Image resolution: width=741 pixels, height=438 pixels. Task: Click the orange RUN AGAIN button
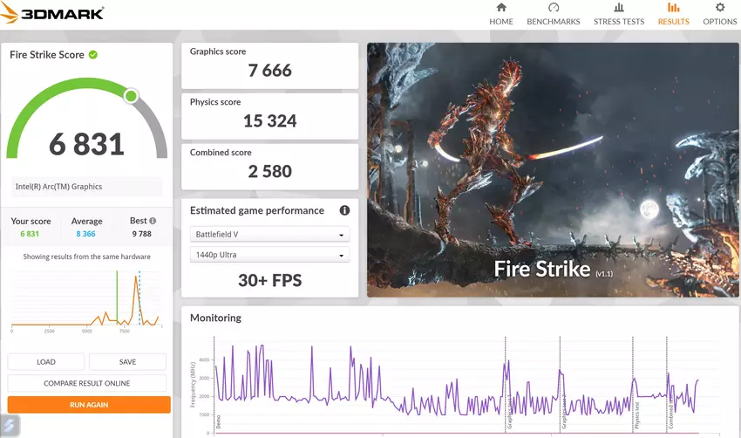click(89, 405)
